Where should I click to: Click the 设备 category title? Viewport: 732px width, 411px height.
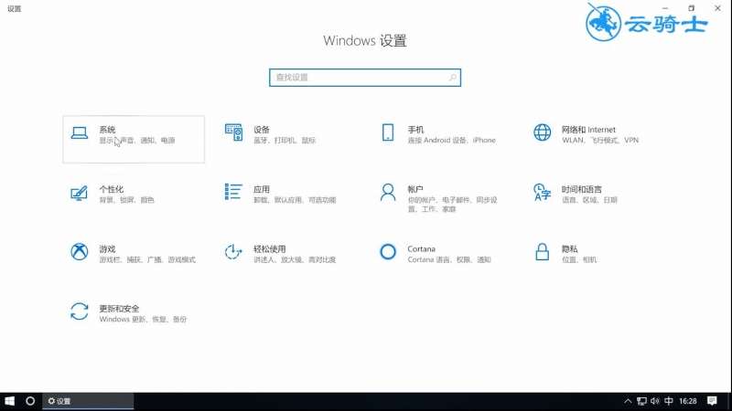[x=262, y=130]
